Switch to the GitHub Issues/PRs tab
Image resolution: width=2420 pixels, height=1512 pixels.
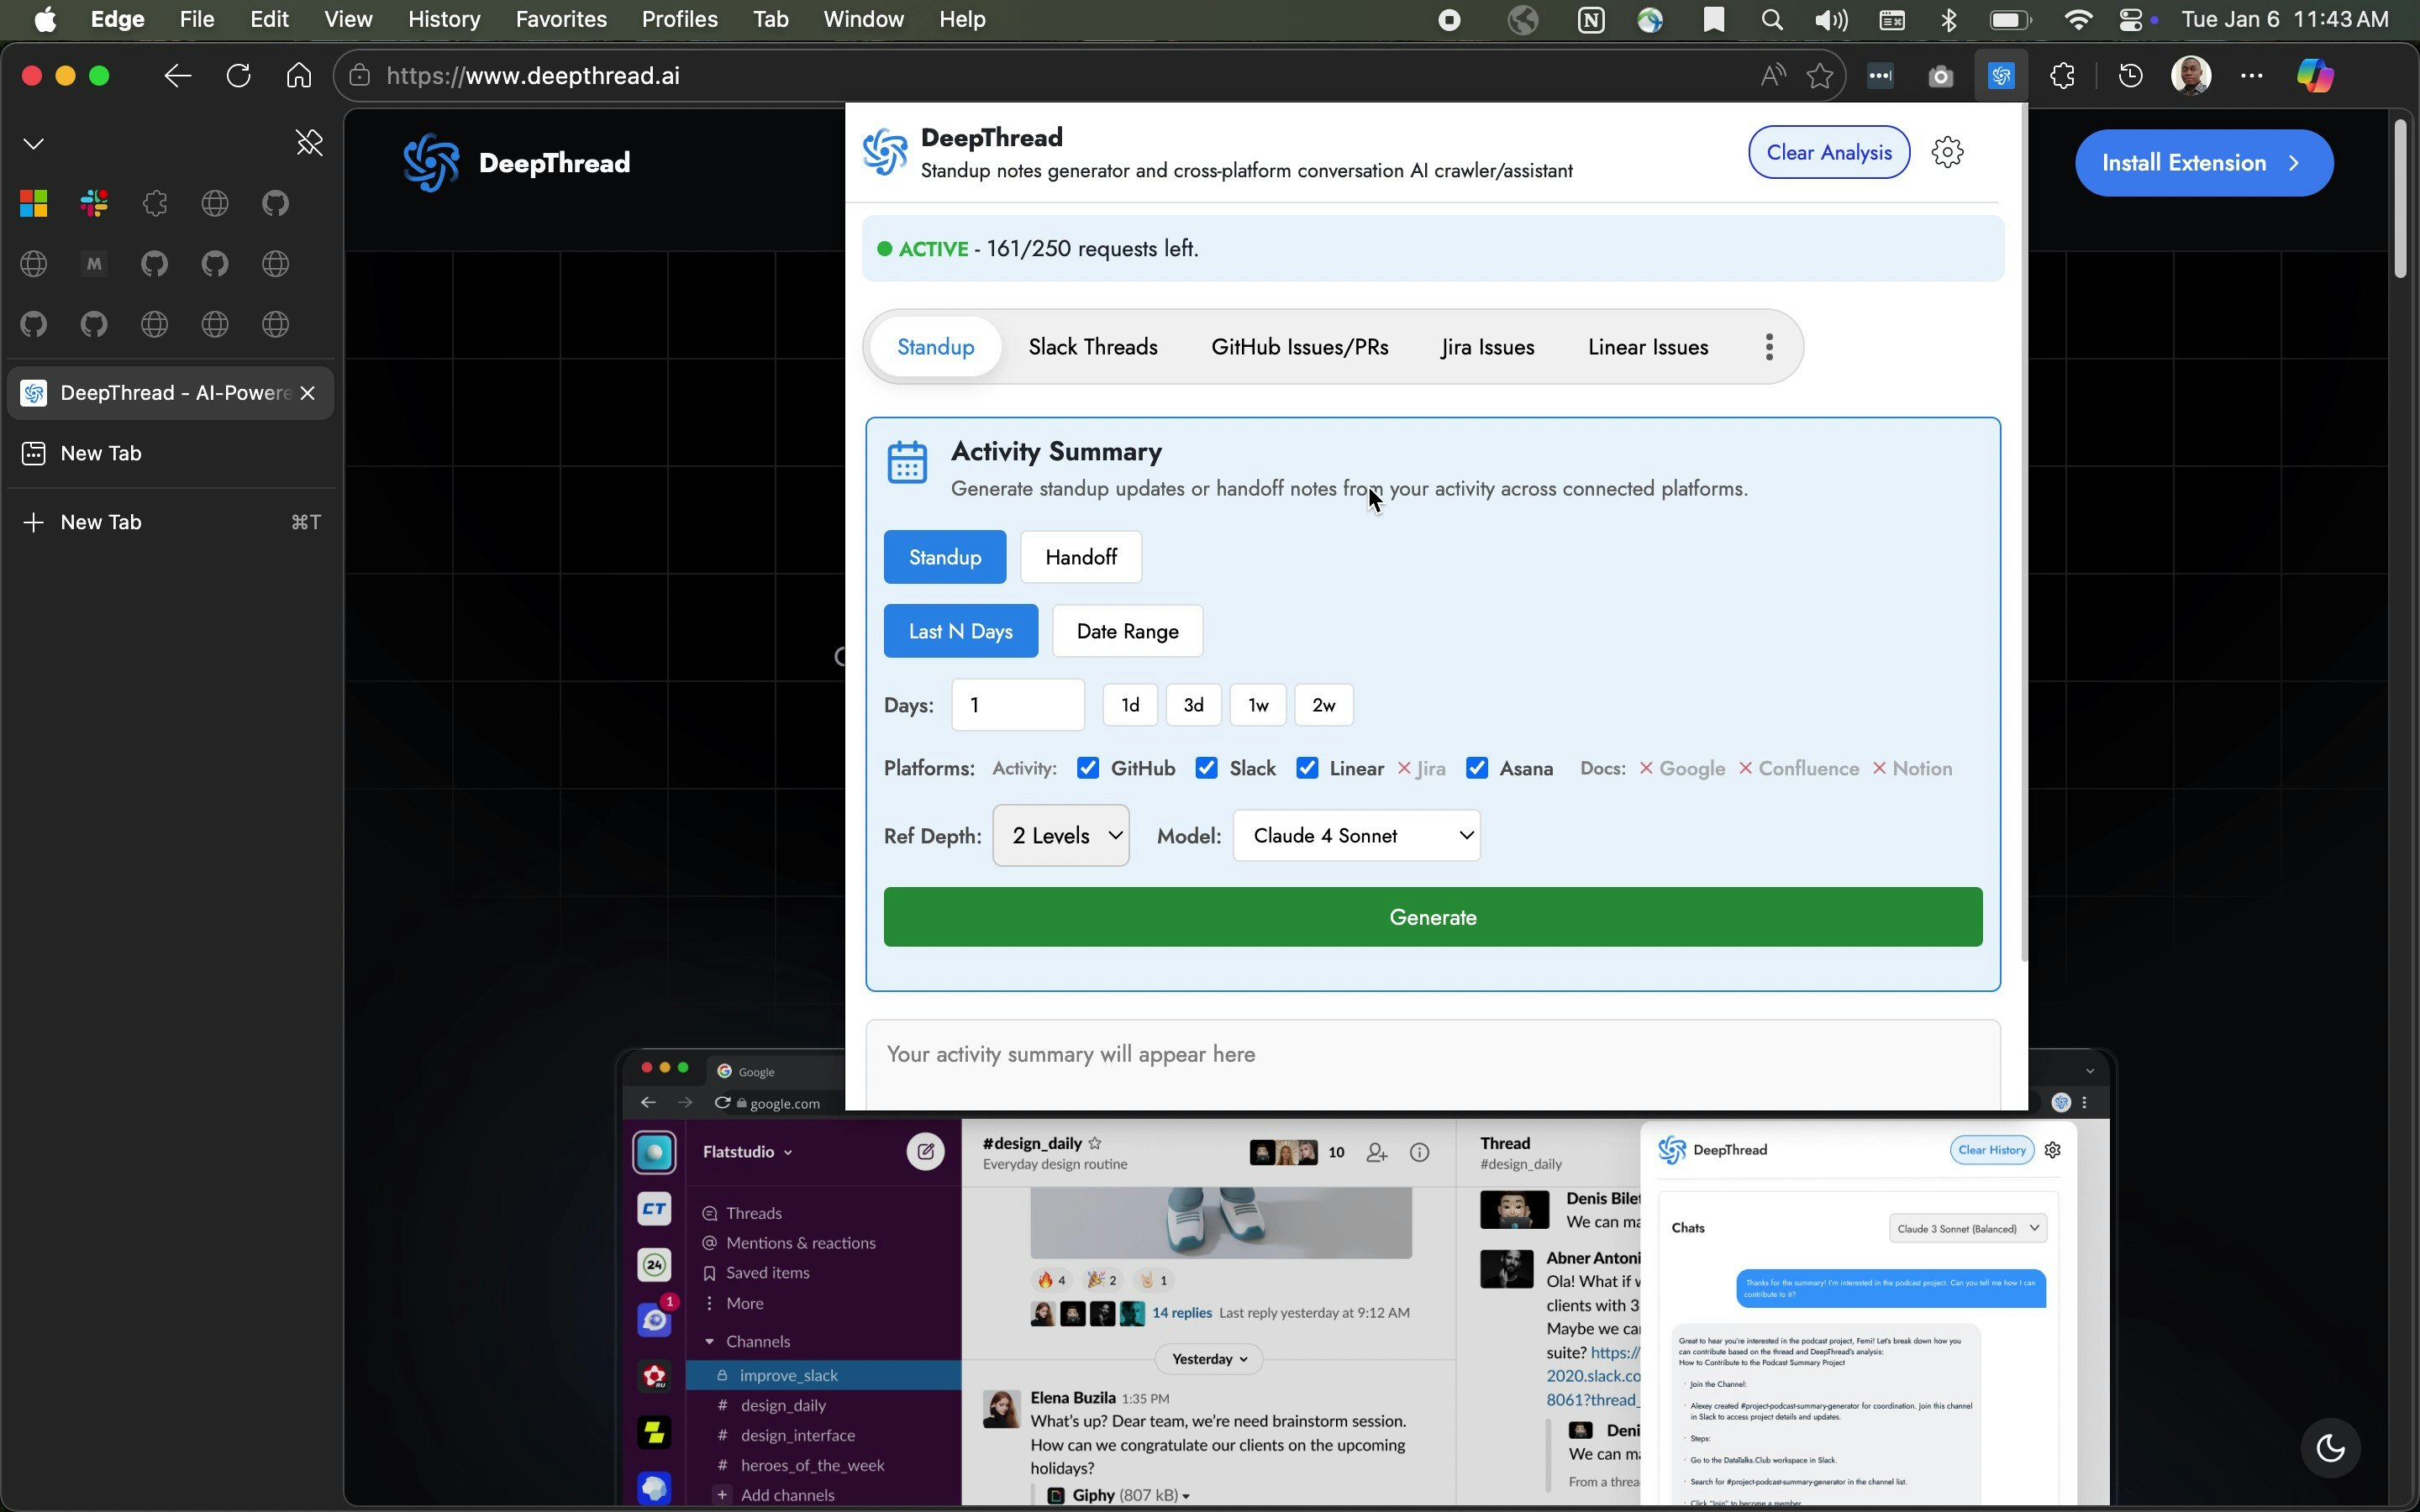(1299, 347)
